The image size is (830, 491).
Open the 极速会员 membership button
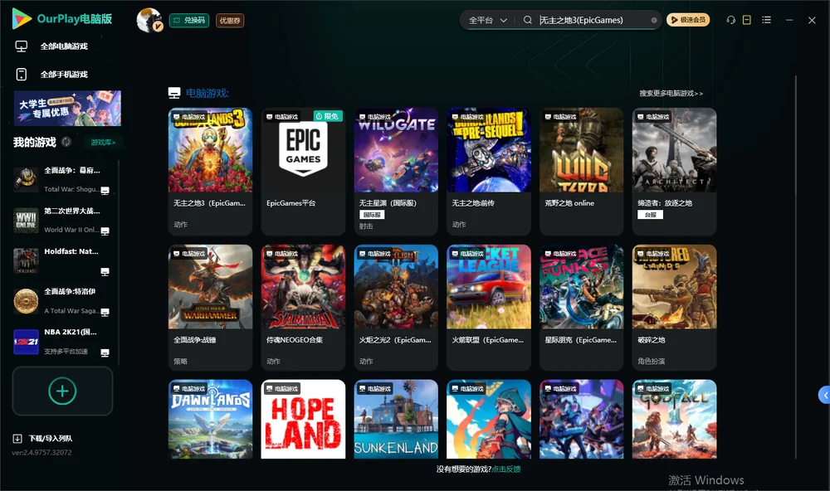click(x=688, y=20)
